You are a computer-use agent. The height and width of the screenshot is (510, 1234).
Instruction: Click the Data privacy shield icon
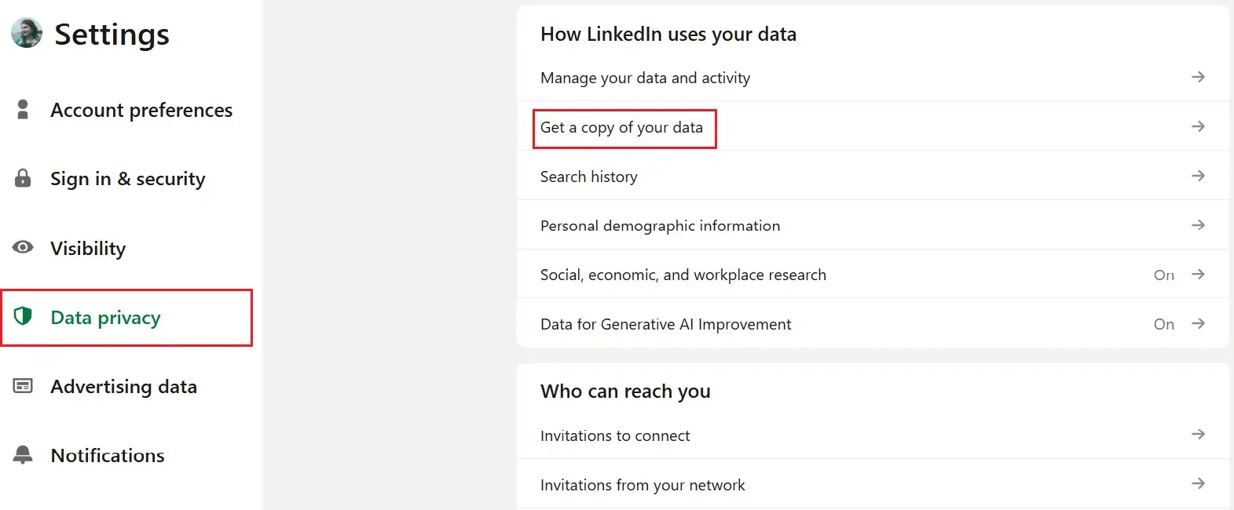pos(23,316)
